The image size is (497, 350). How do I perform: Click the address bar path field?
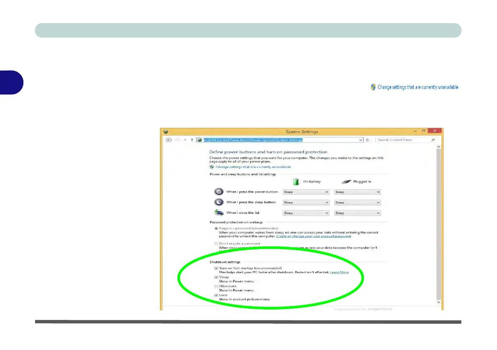click(x=279, y=140)
